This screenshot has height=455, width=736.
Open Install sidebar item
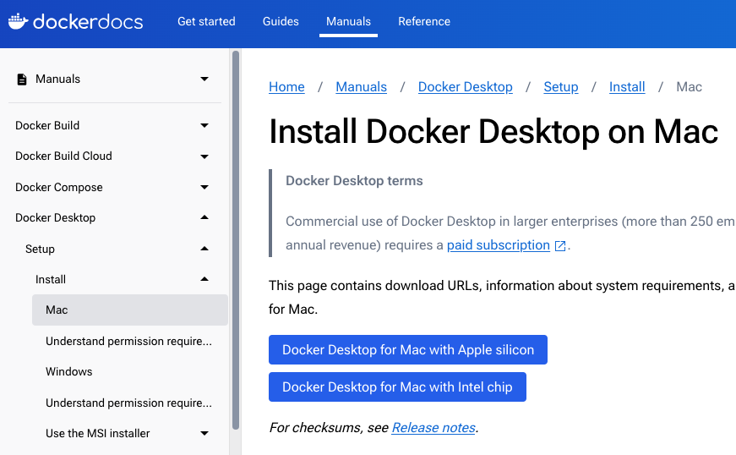pos(51,279)
